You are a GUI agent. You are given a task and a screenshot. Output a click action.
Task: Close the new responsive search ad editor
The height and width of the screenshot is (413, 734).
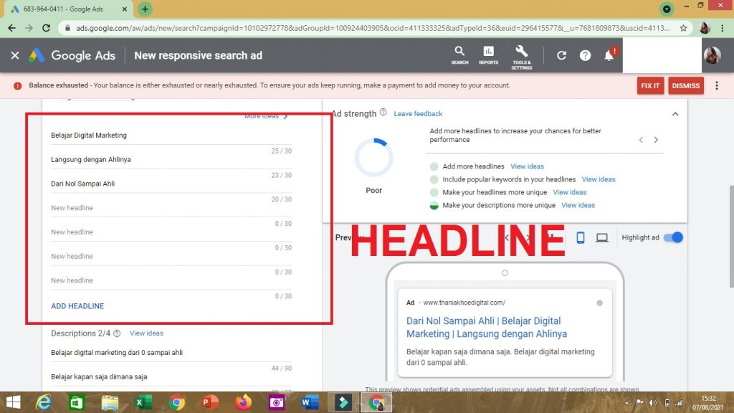[14, 55]
